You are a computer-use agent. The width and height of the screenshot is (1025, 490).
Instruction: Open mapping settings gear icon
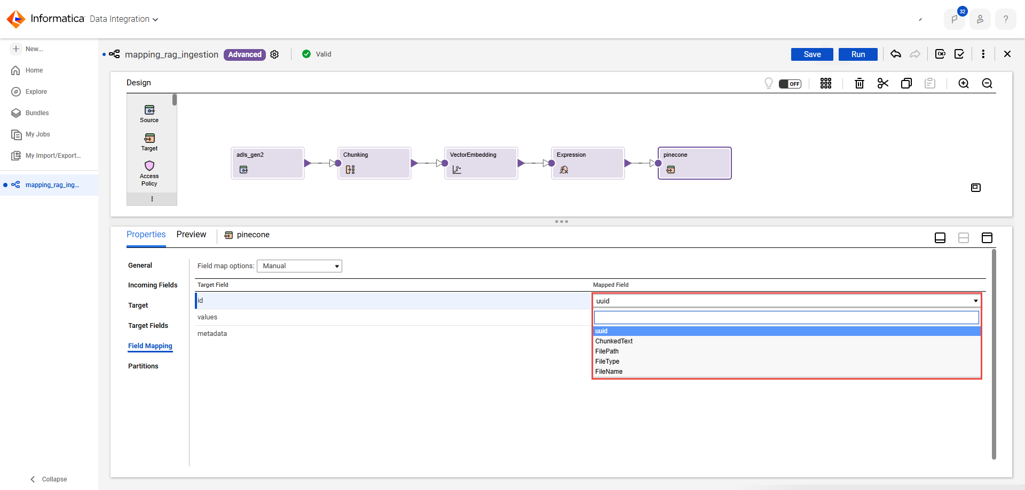click(274, 54)
